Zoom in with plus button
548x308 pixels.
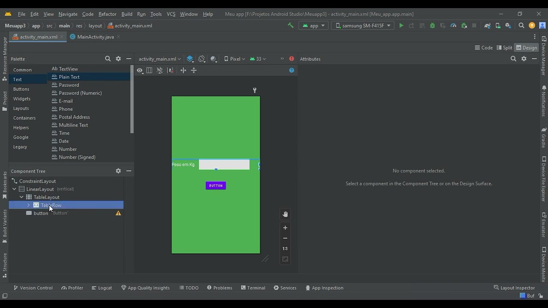point(285,228)
